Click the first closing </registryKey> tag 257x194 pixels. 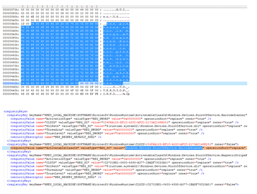tap(19, 141)
